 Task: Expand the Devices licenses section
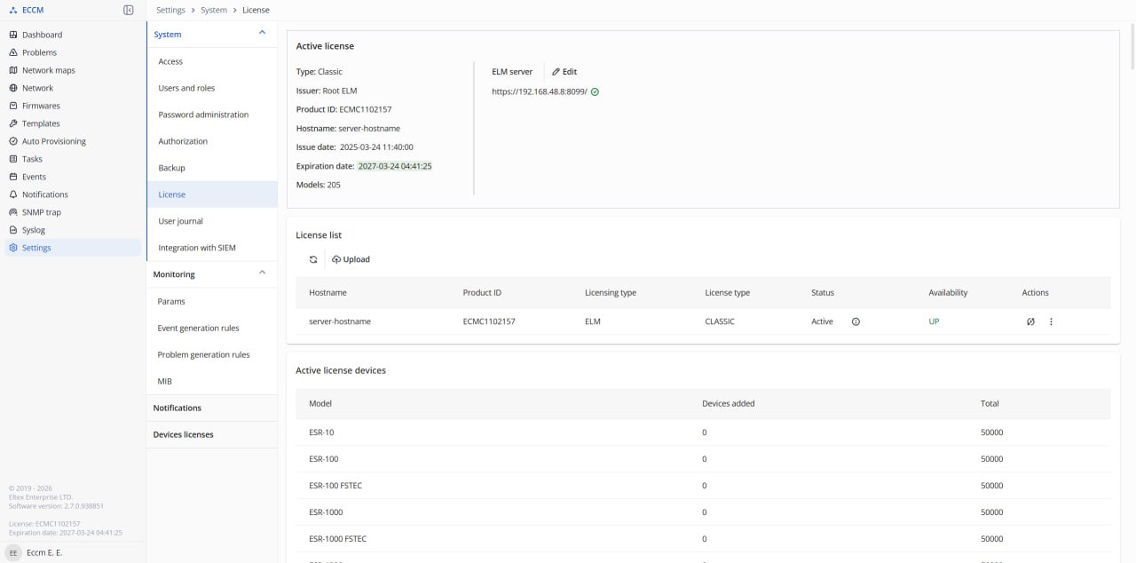point(183,434)
